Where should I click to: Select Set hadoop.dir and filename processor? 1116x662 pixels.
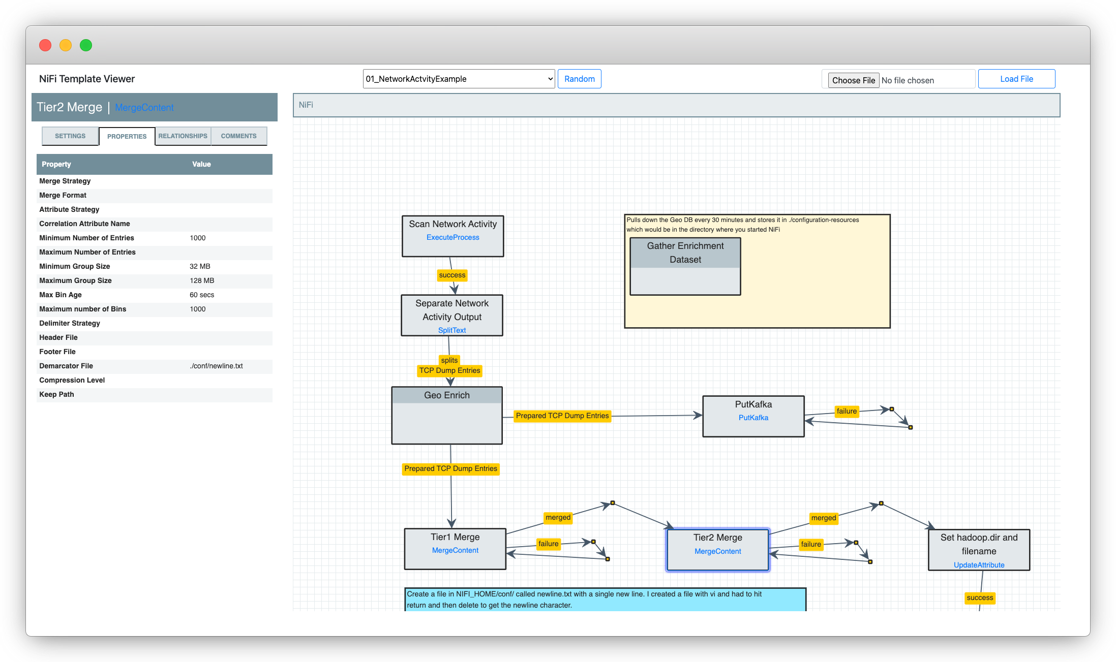click(x=979, y=550)
